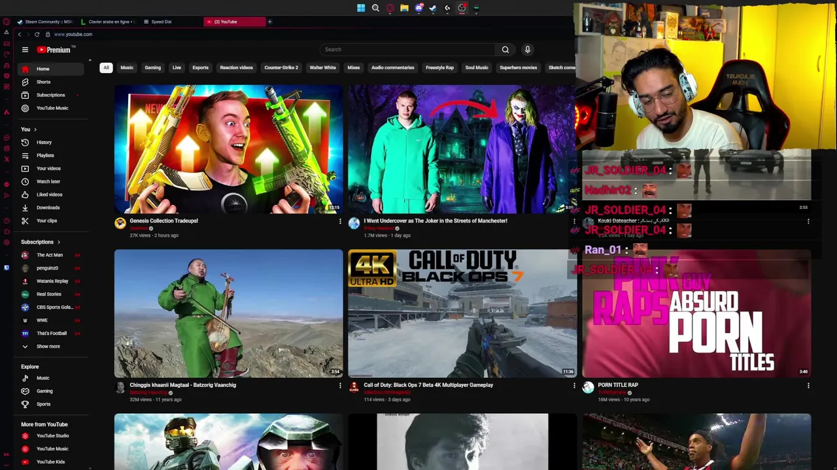
Task: Open Genesis Collection Tradeups video title
Action: [x=163, y=221]
